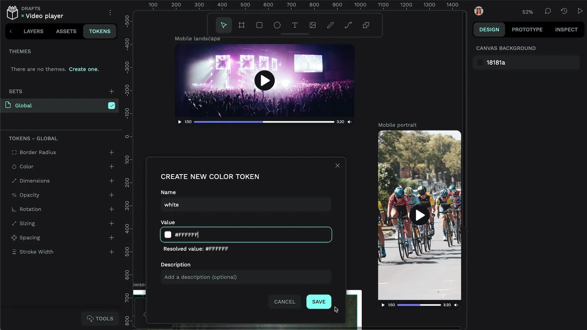Click the Mobile landscape mute icon
The height and width of the screenshot is (330, 587).
[x=350, y=122]
